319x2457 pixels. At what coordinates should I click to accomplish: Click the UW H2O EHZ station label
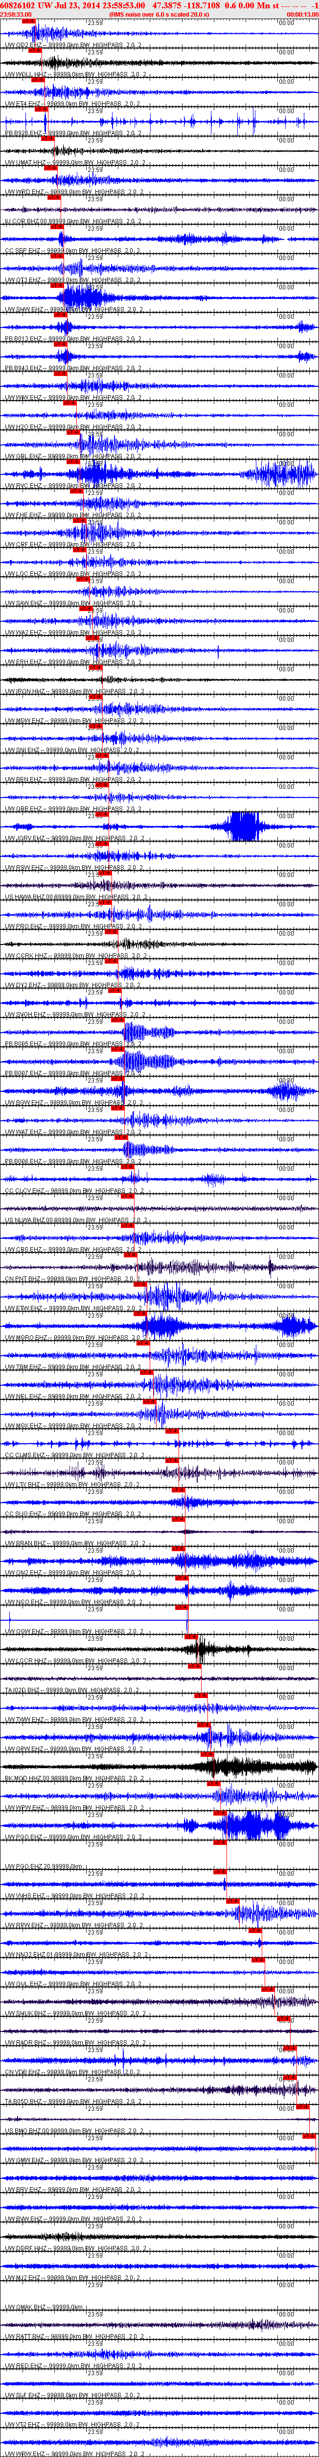[74, 427]
